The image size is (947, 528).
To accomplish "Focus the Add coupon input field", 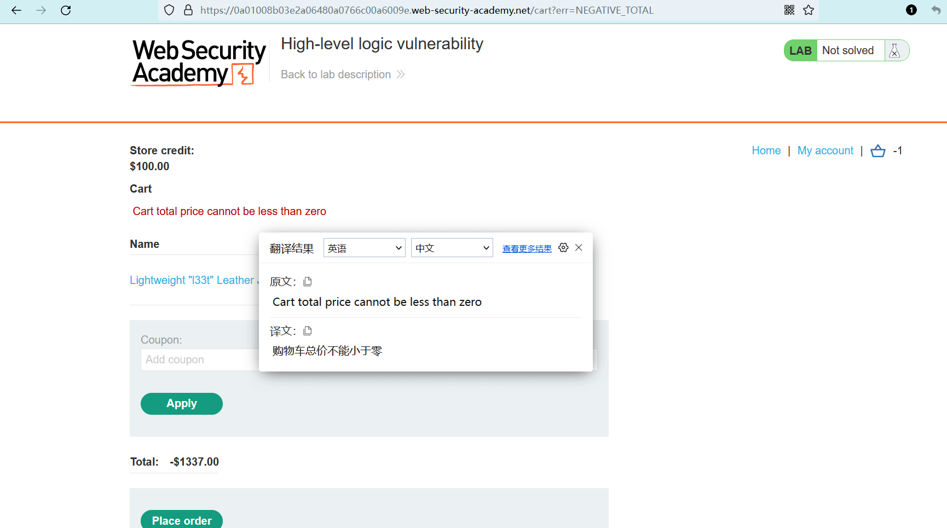I will (x=200, y=359).
